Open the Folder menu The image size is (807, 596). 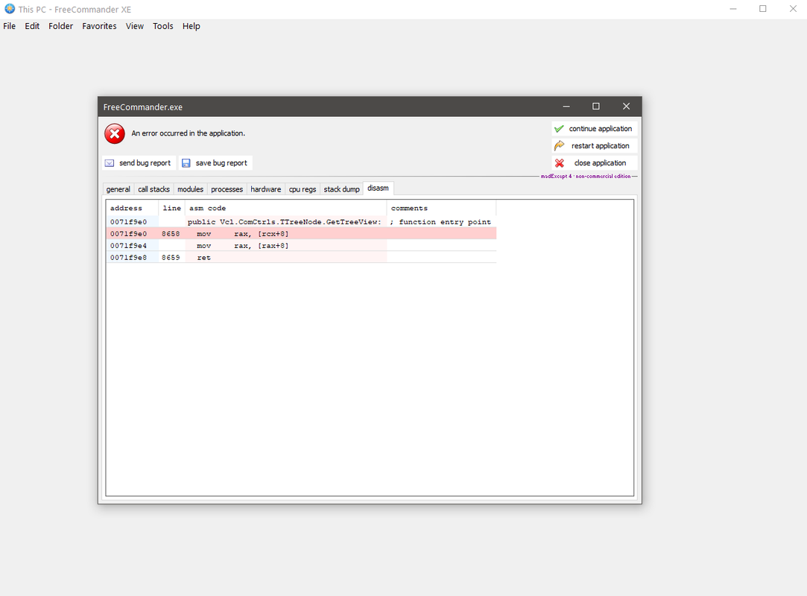click(x=61, y=26)
